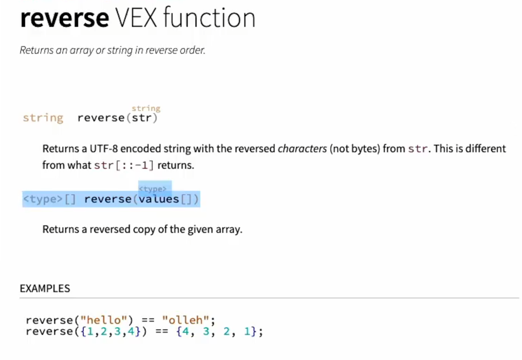522x360 pixels.
Task: Click the 'reverse("hello")' example line
Action: (121, 320)
